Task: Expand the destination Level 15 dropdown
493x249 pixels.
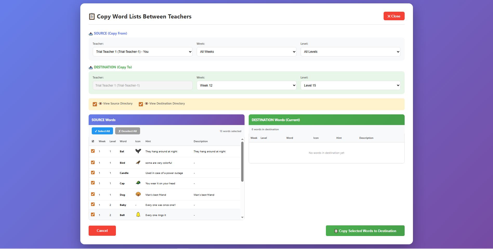Action: click(x=350, y=86)
